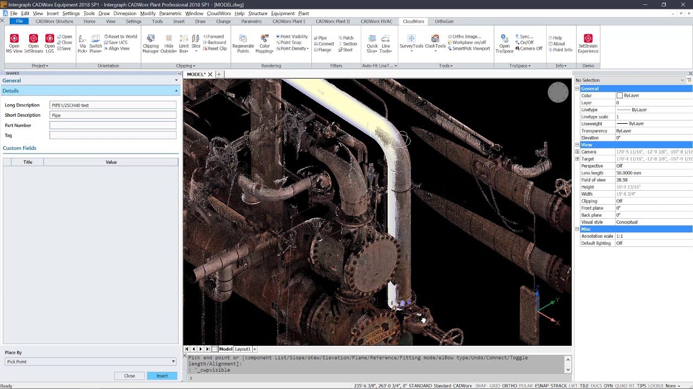Open the Clipping Manager
The height and width of the screenshot is (389, 693).
(x=151, y=44)
